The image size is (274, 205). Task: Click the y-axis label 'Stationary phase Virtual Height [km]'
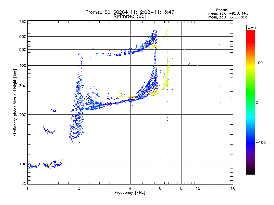point(15,103)
